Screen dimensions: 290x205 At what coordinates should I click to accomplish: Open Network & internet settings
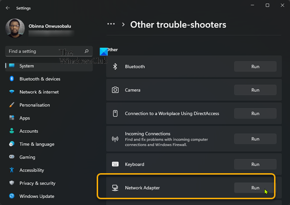[39, 92]
